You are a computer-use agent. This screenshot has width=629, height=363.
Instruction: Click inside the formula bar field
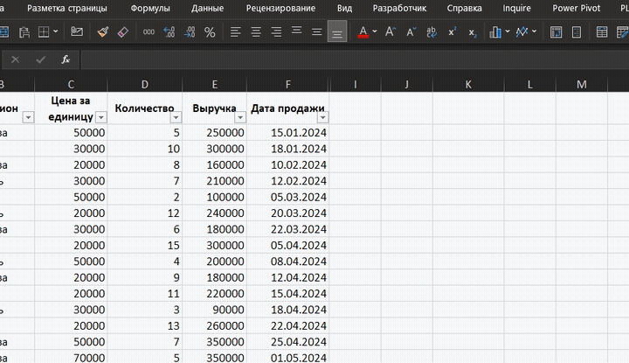[x=355, y=59]
